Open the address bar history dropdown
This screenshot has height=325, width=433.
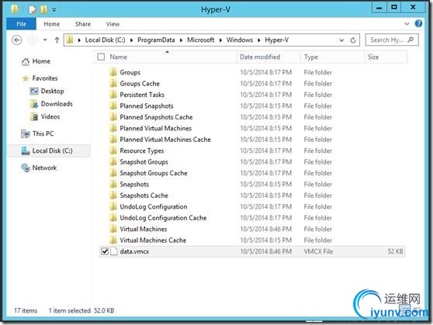(x=341, y=40)
